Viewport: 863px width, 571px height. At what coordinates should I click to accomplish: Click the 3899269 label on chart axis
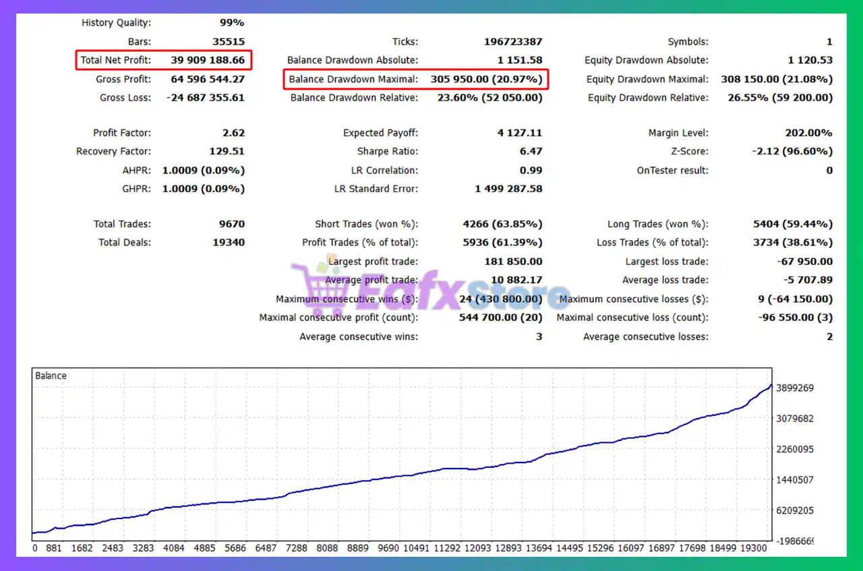796,388
